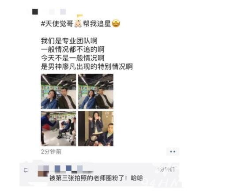Open the third photo with the person in blue taking a picture

pyautogui.click(x=58, y=128)
